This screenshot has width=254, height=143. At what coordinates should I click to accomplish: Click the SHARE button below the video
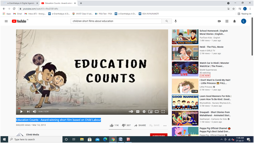click(140, 125)
